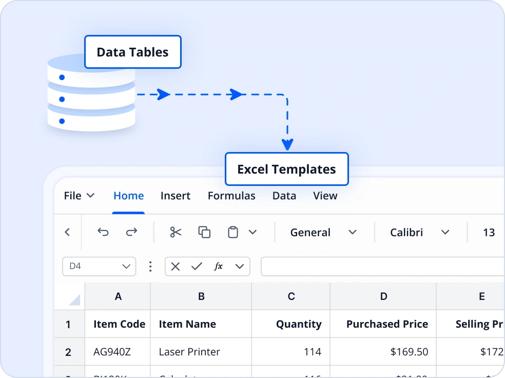Switch to the Data tab
Viewport: 505px width, 378px height.
point(284,196)
